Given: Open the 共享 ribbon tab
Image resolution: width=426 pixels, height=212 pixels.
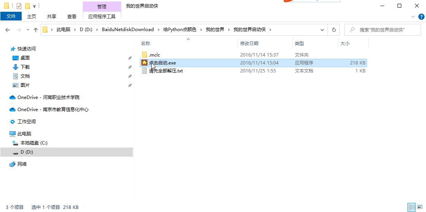Looking at the screenshot, I should pos(52,17).
